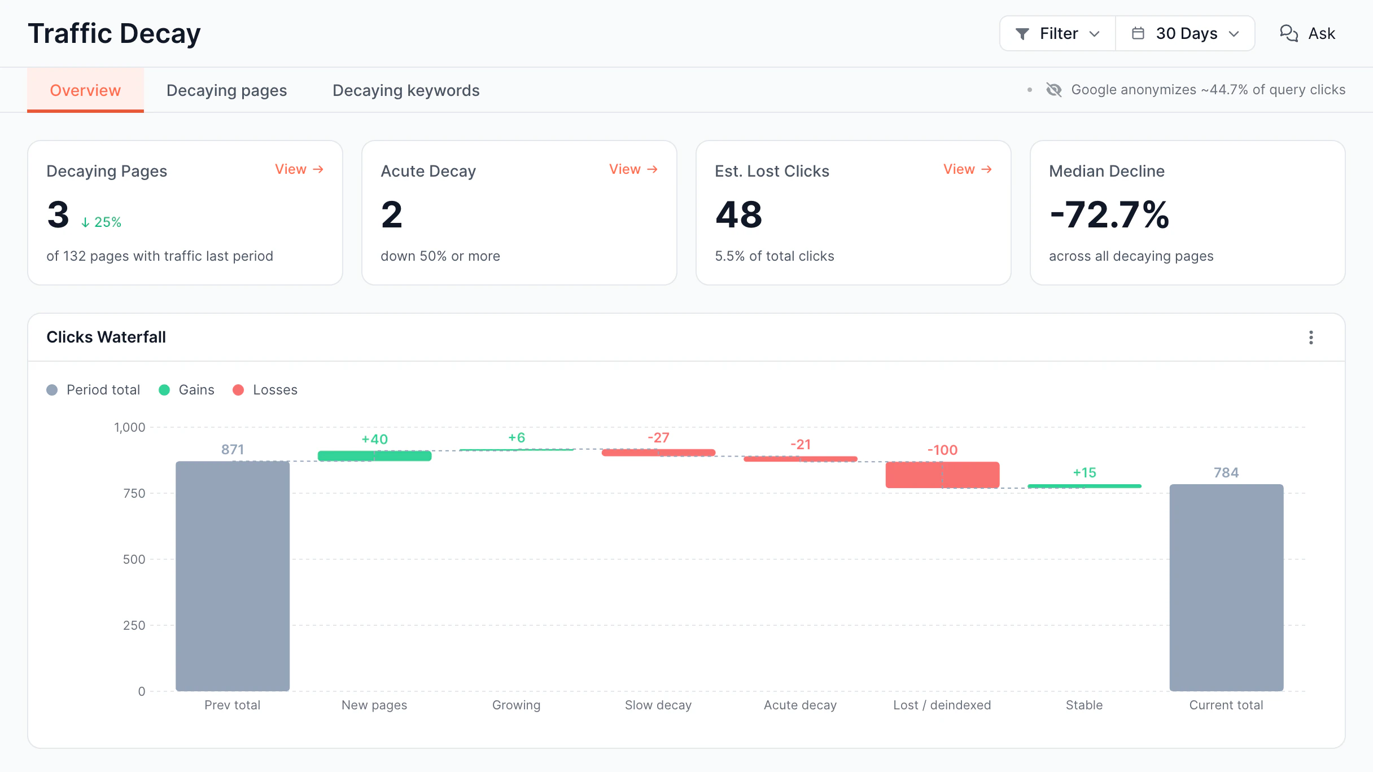Screen dimensions: 1373x772
Task: Click the crossed-out eye anonymization icon
Action: pos(1053,90)
